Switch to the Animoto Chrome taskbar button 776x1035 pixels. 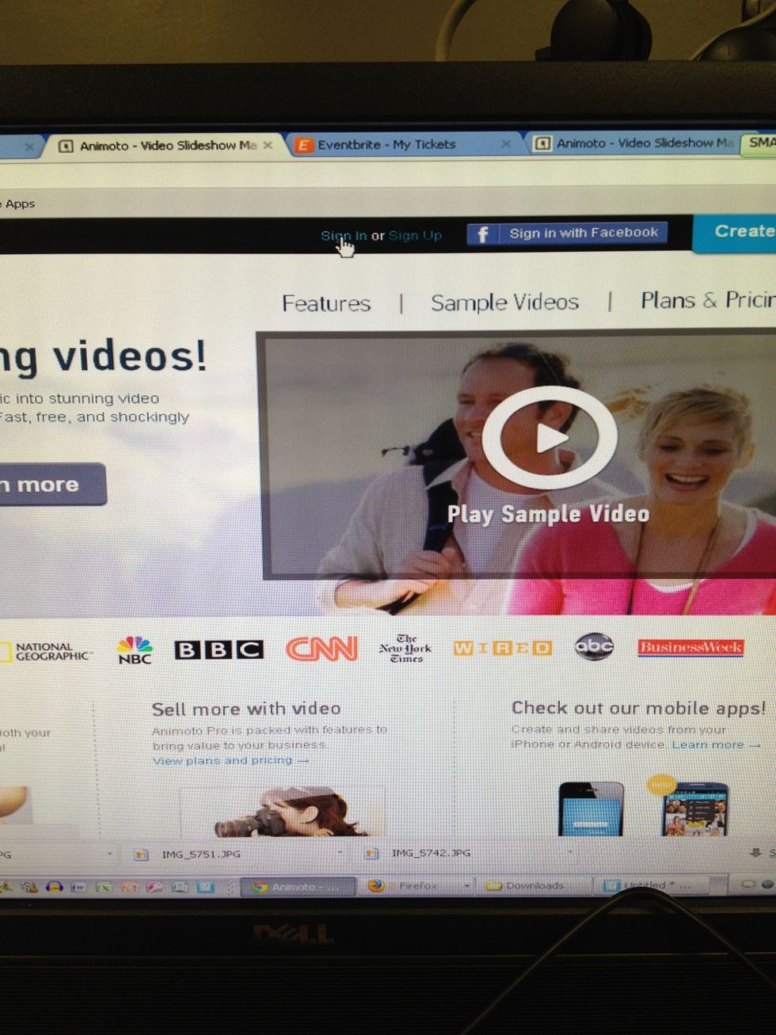tap(297, 887)
